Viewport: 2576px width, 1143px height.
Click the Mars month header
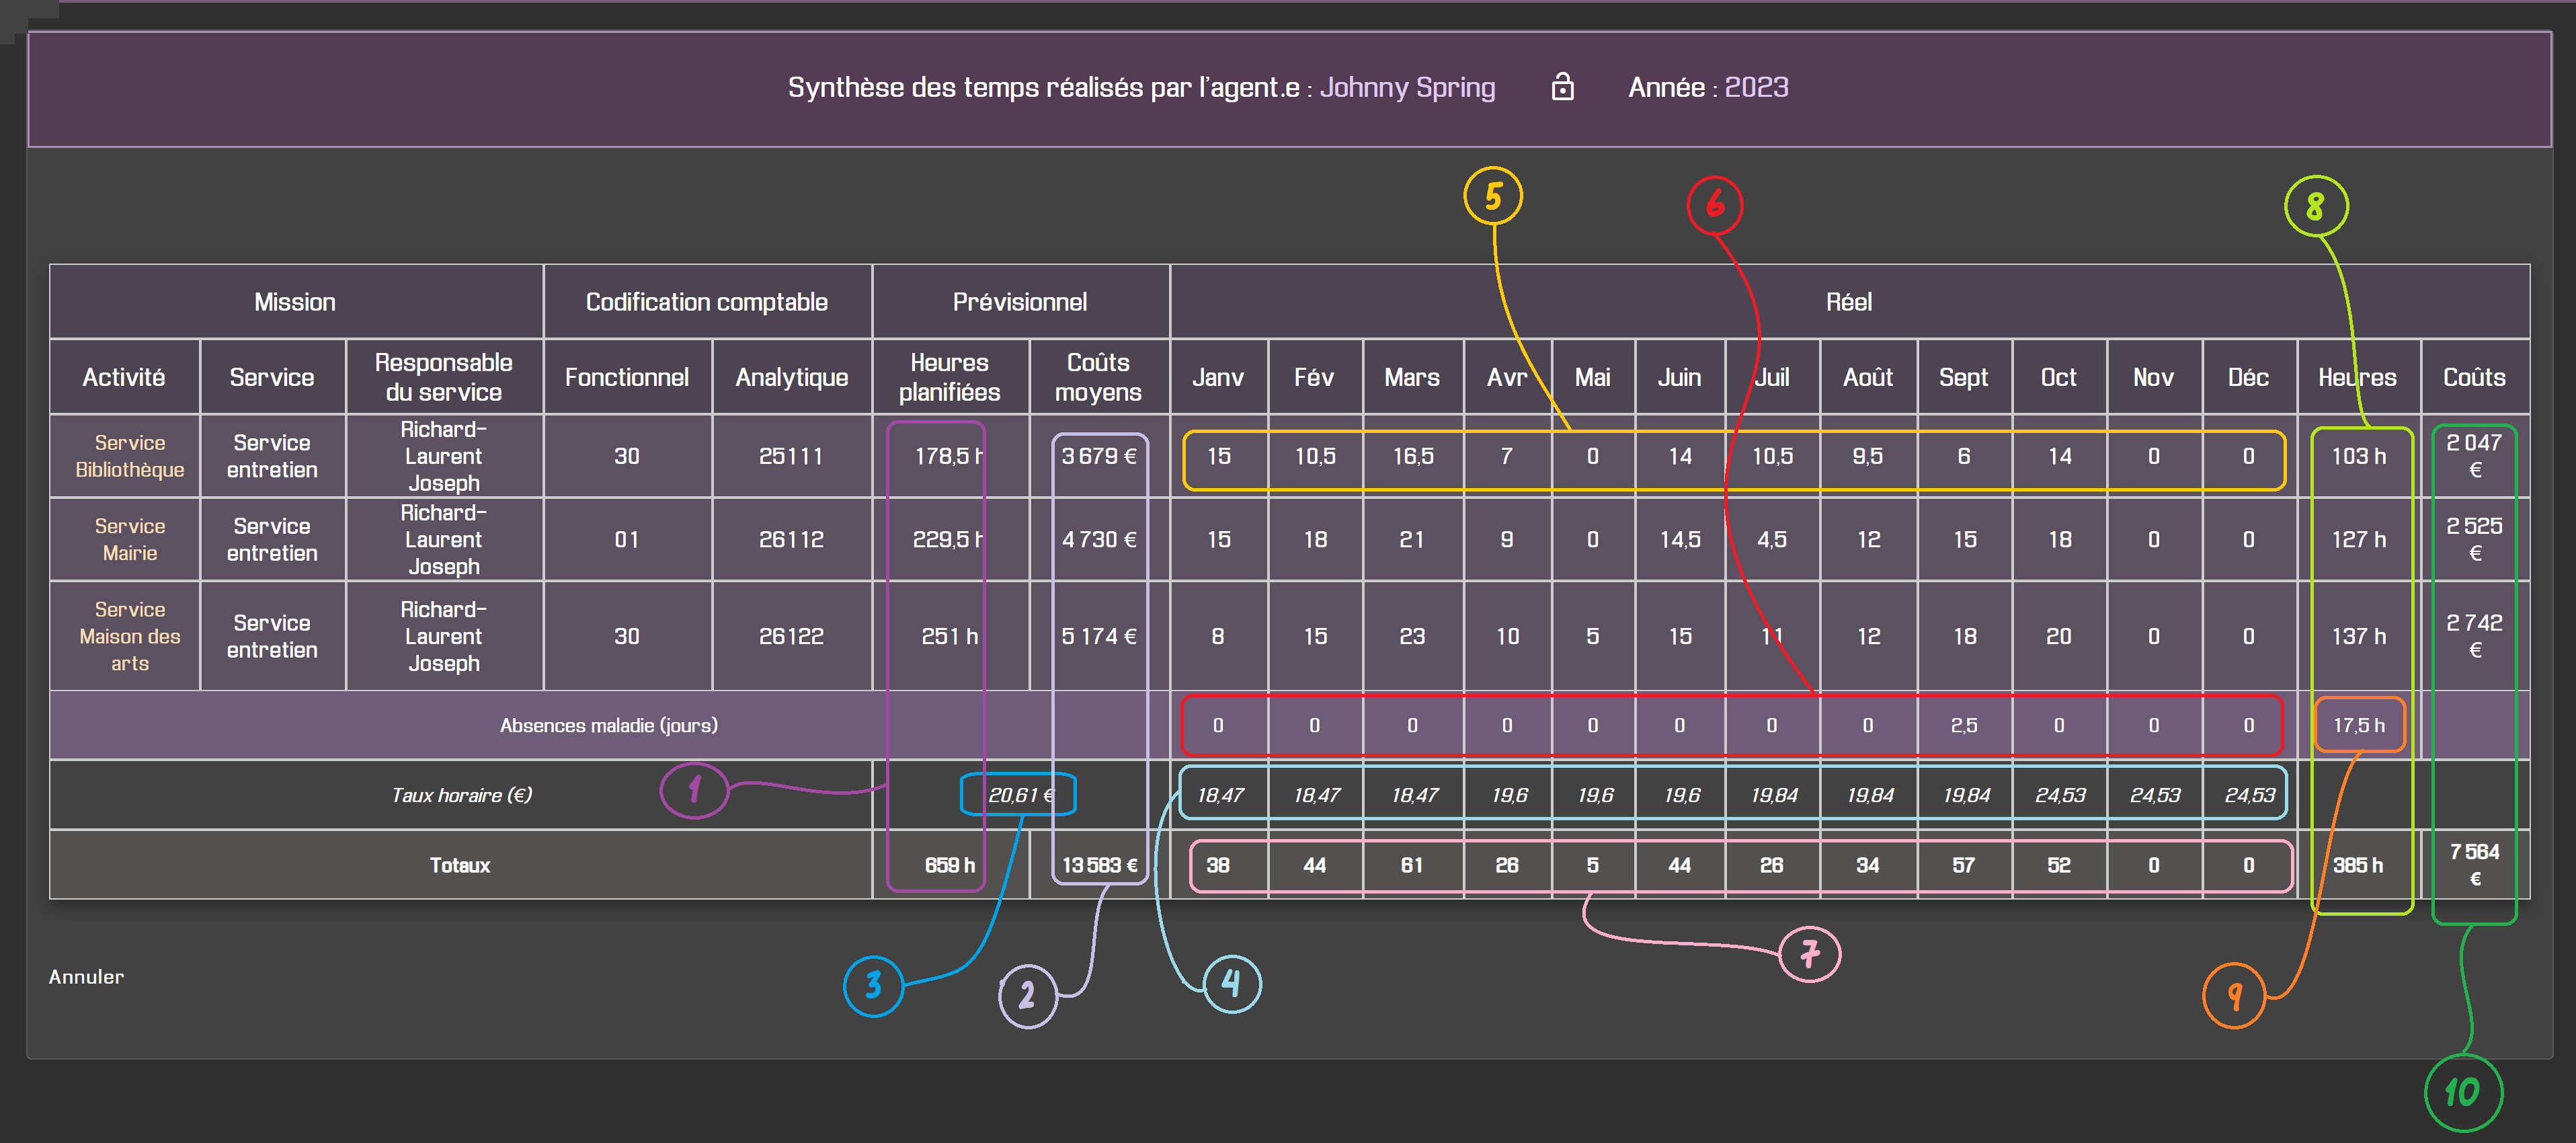1412,377
